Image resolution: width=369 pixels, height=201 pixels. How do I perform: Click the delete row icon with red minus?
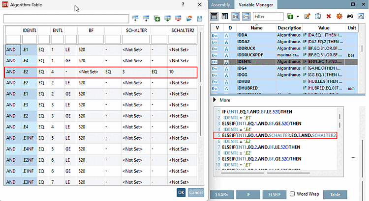[x=178, y=18]
